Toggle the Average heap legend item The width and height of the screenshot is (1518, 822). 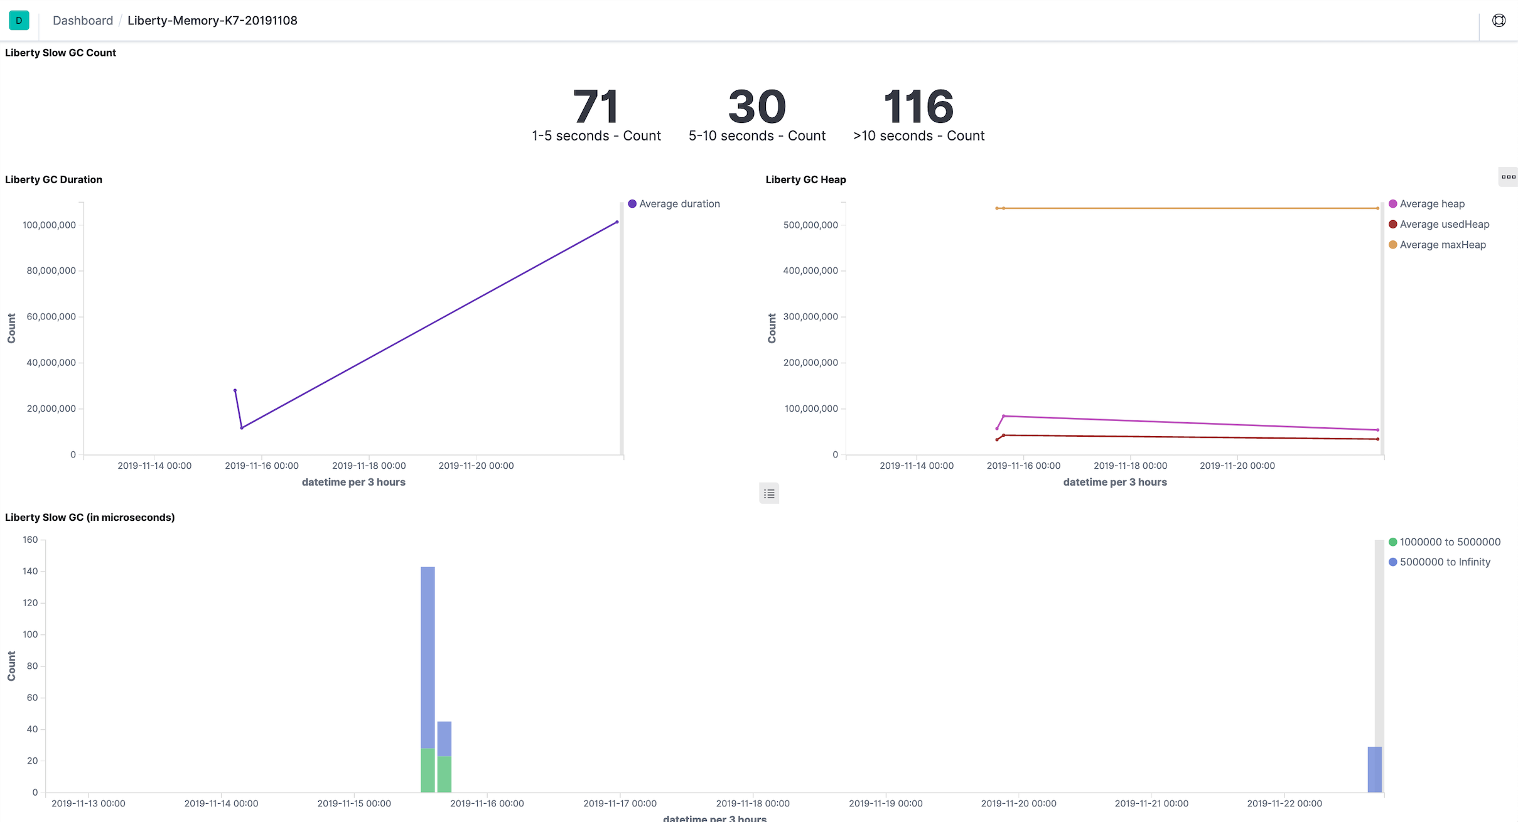click(x=1432, y=204)
